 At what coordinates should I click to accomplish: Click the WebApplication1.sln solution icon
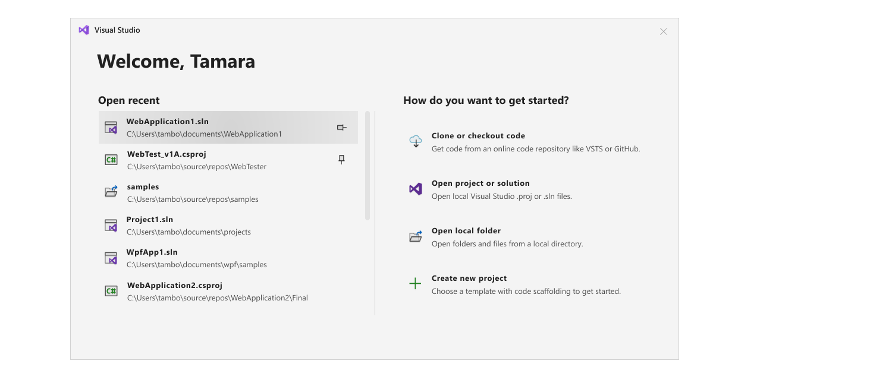pos(111,128)
